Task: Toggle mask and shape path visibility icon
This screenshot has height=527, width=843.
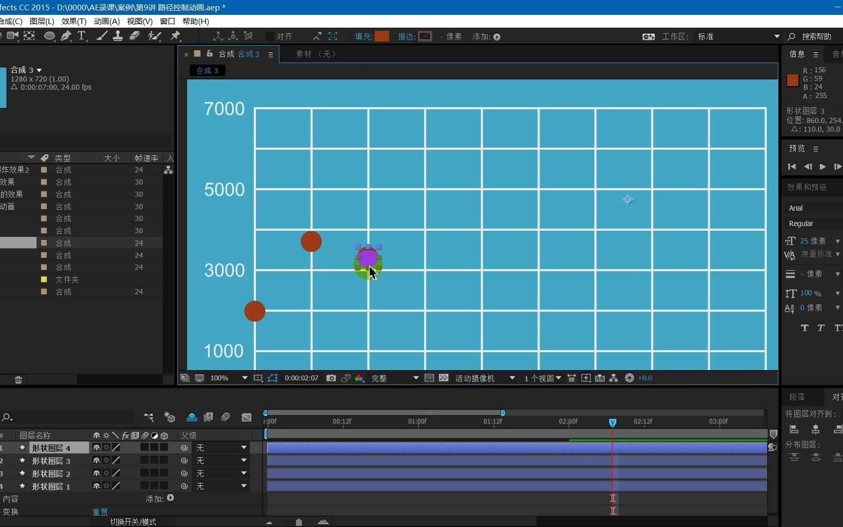Action: pyautogui.click(x=272, y=378)
